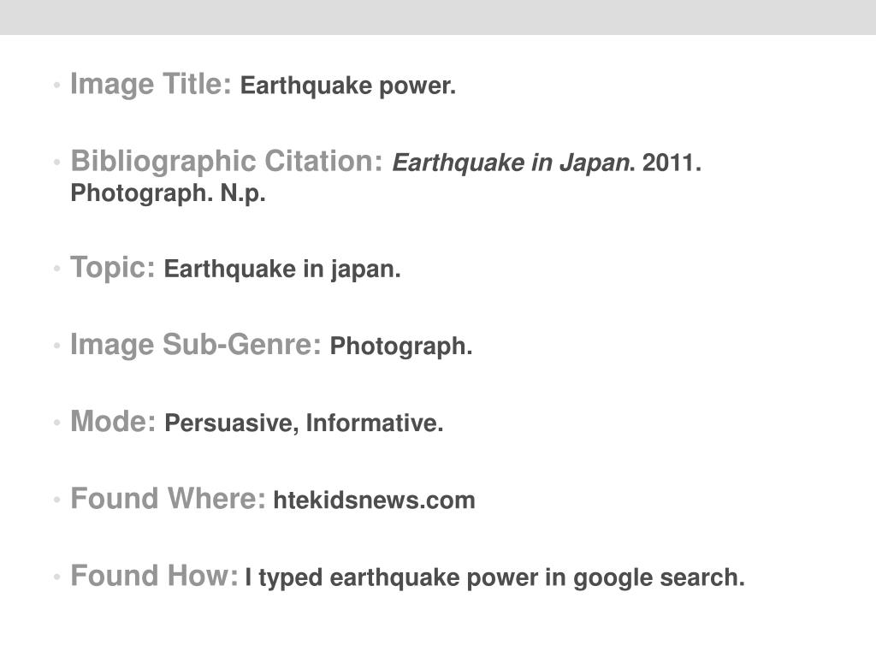Click the Found How label
This screenshot has height=657, width=876.
click(x=154, y=576)
